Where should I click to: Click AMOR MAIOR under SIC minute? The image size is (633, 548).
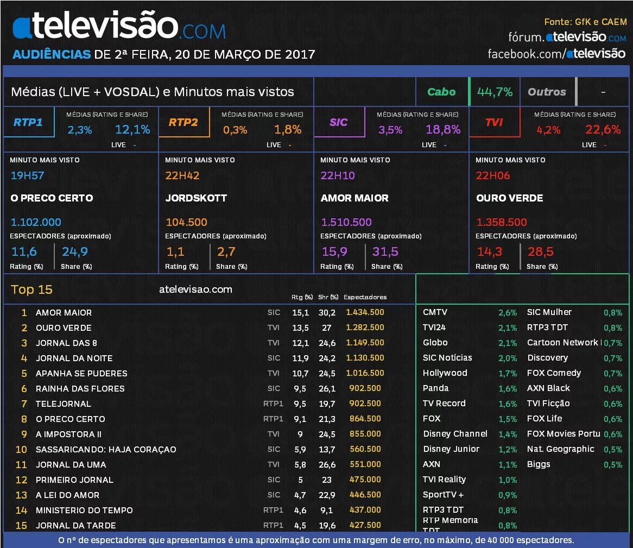[x=355, y=198]
